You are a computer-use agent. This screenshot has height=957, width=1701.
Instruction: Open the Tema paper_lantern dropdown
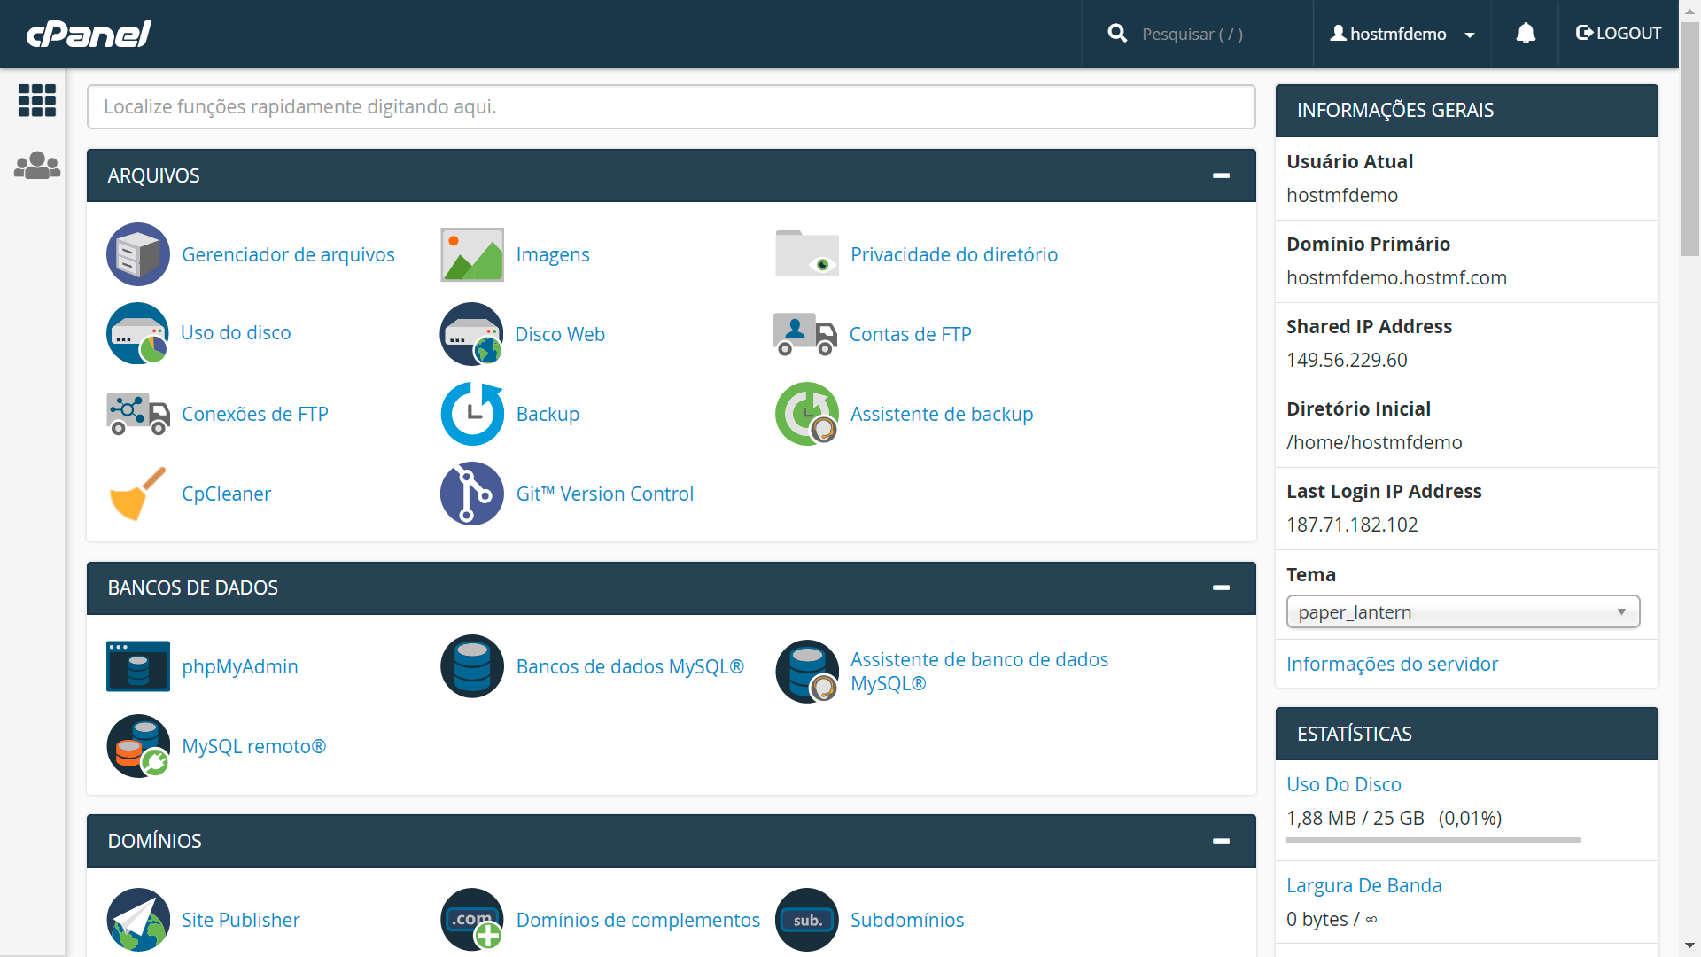(1463, 611)
